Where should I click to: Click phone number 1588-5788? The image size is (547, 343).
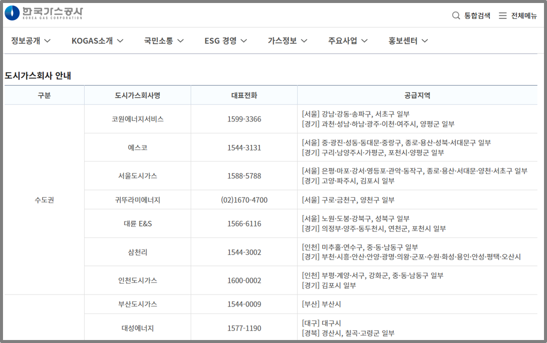[x=244, y=176]
